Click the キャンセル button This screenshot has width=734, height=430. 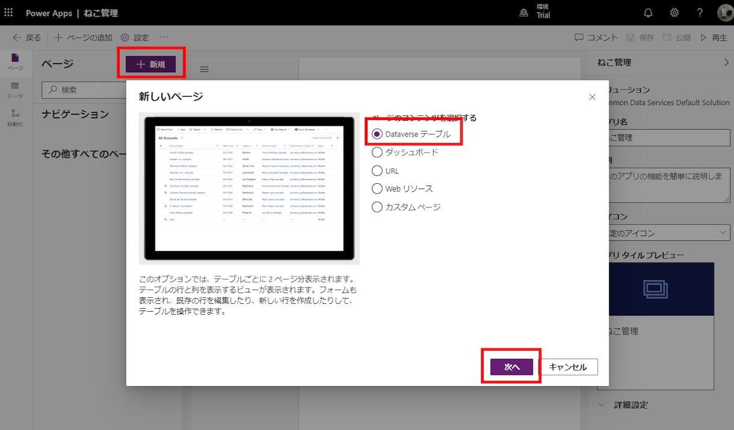pyautogui.click(x=568, y=367)
